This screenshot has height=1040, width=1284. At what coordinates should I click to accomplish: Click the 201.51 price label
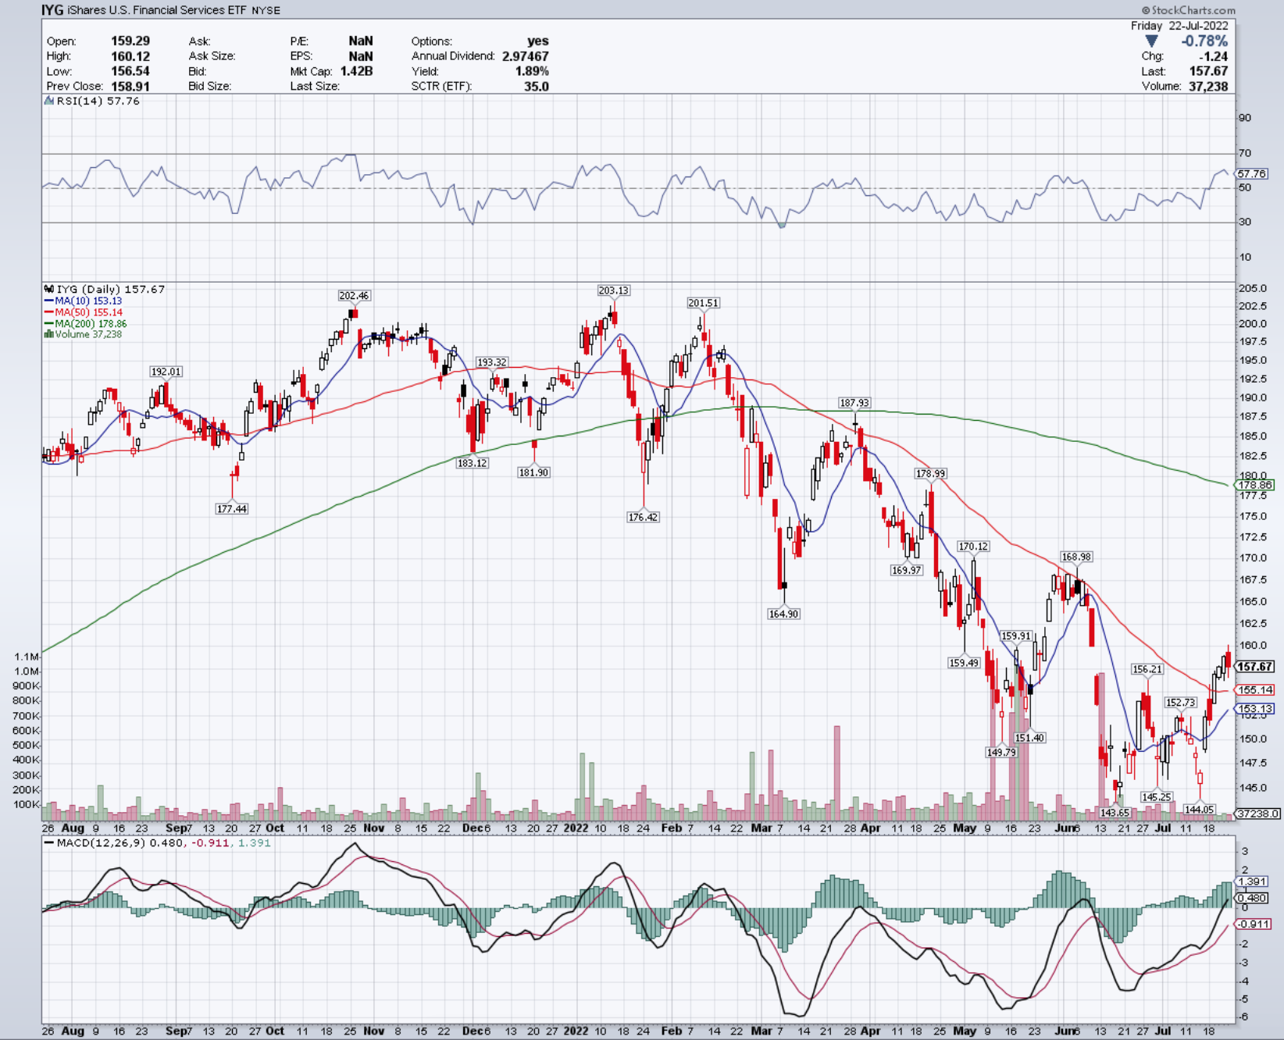703,303
